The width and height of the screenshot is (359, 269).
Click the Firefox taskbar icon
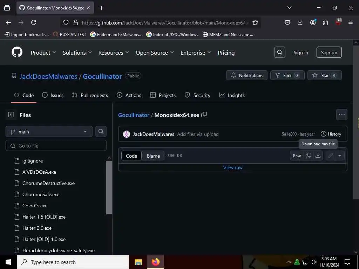(x=155, y=262)
